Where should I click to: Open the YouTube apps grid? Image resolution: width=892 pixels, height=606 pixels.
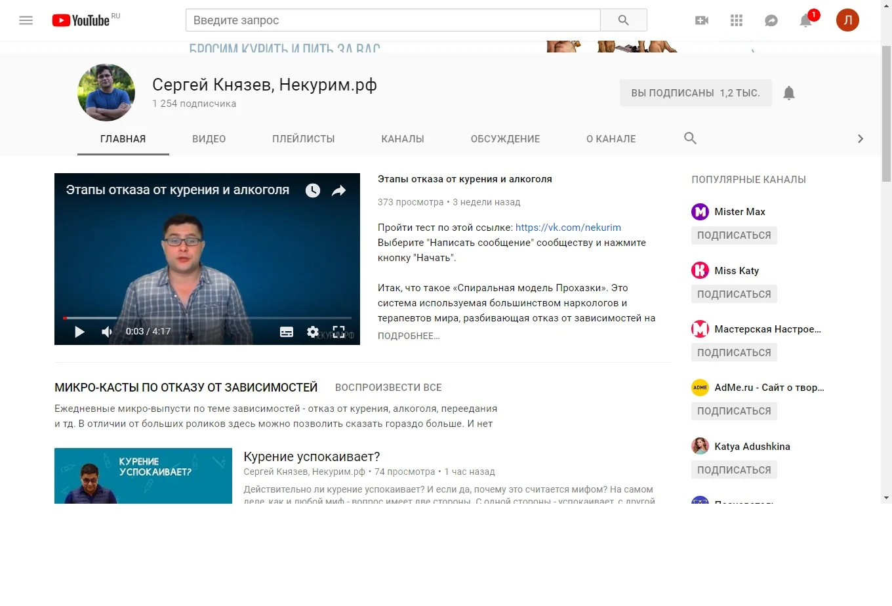pyautogui.click(x=737, y=20)
